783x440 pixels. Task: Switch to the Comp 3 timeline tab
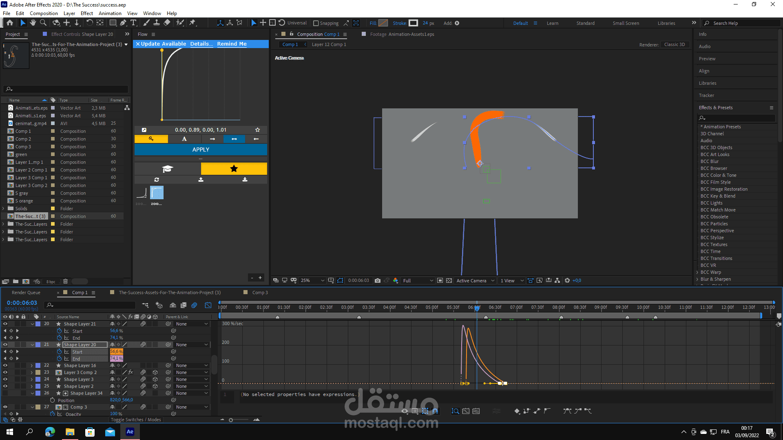tap(260, 293)
